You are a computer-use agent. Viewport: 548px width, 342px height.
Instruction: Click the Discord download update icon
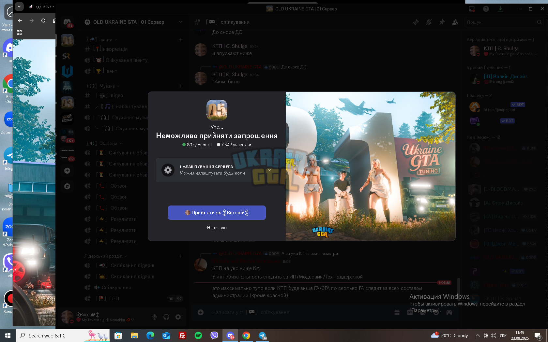pyautogui.click(x=500, y=9)
